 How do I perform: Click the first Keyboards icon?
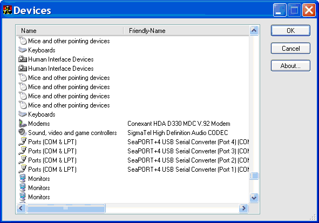23,50
